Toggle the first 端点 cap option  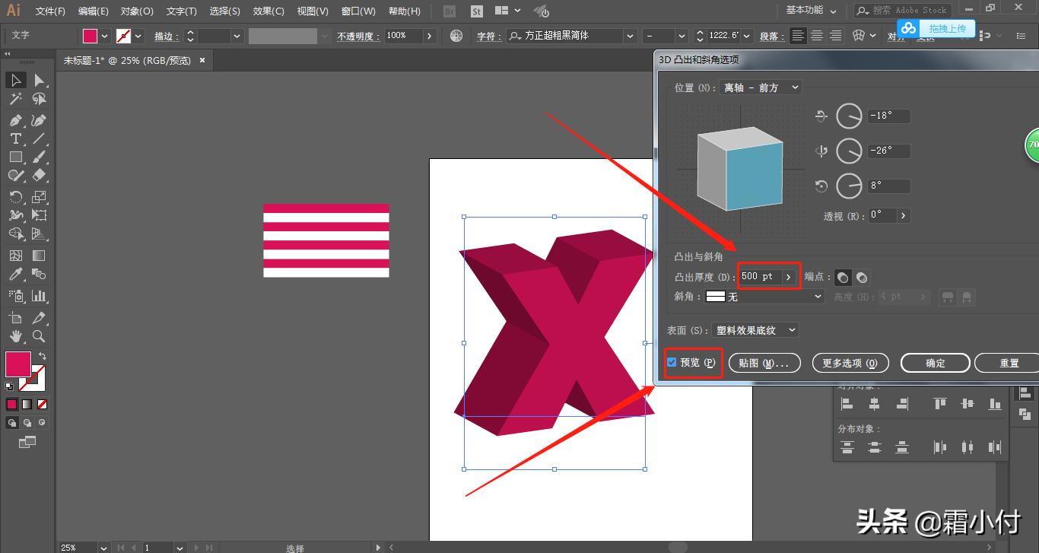click(x=843, y=277)
